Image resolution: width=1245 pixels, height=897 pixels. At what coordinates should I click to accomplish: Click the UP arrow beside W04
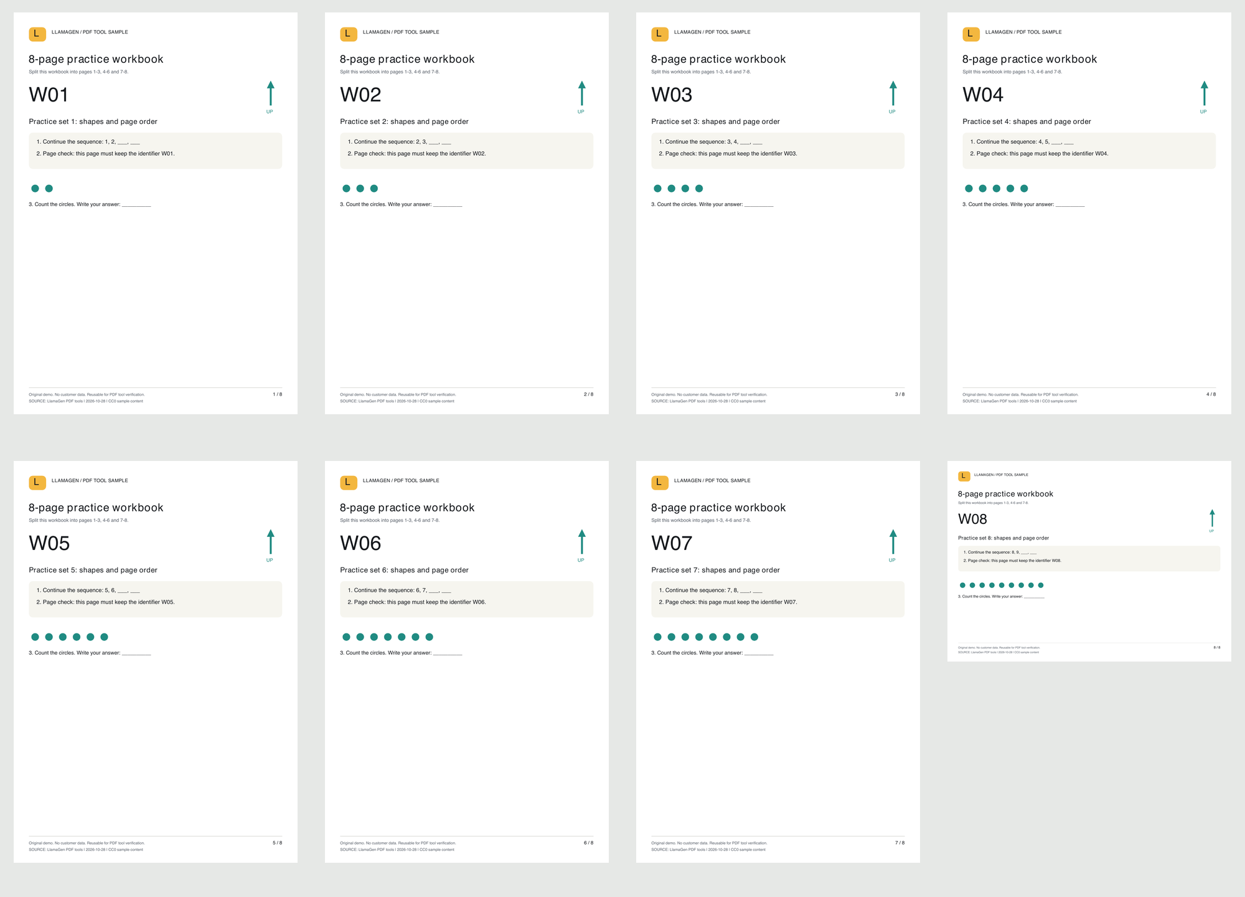click(1204, 94)
